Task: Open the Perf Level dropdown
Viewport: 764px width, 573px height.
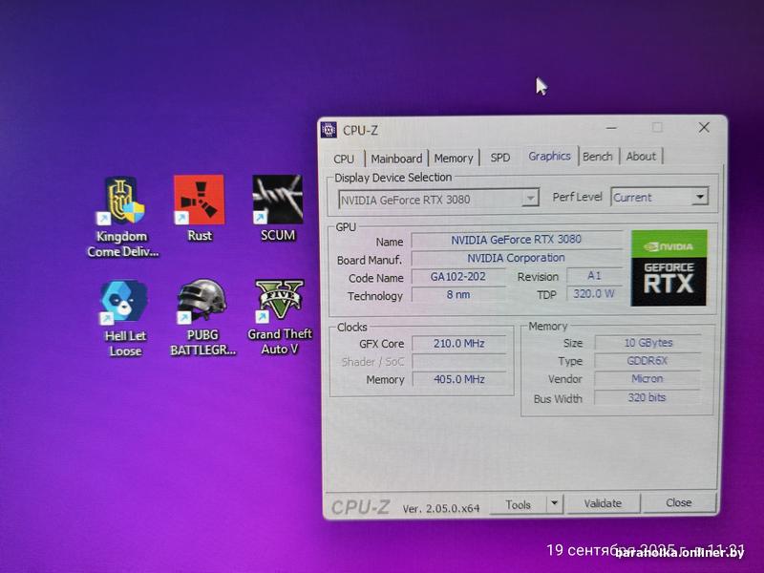Action: (x=699, y=198)
